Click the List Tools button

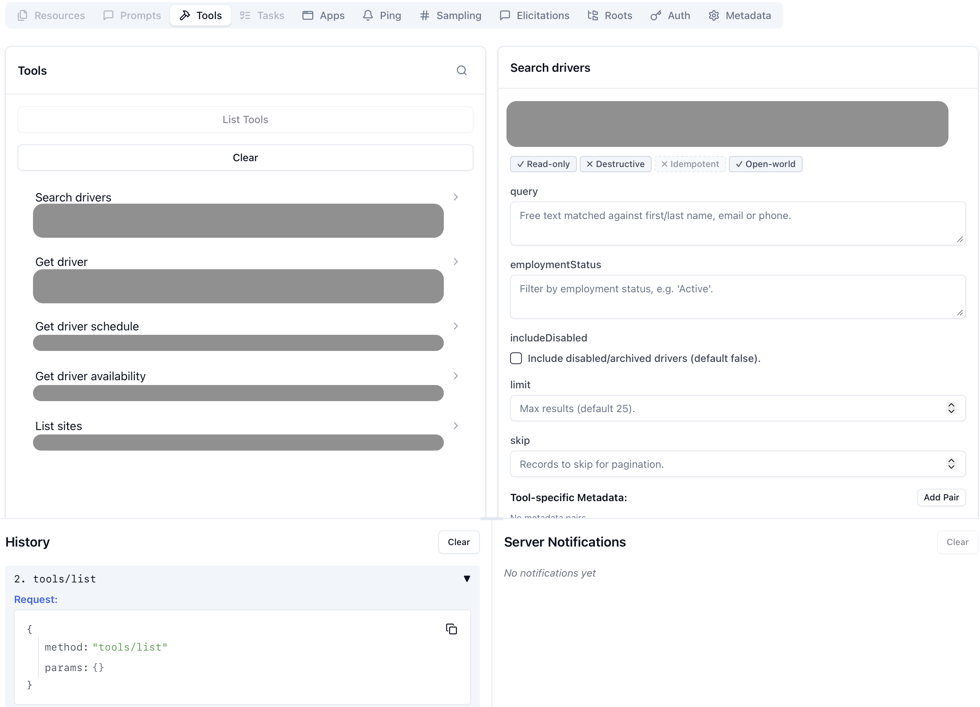coord(246,119)
